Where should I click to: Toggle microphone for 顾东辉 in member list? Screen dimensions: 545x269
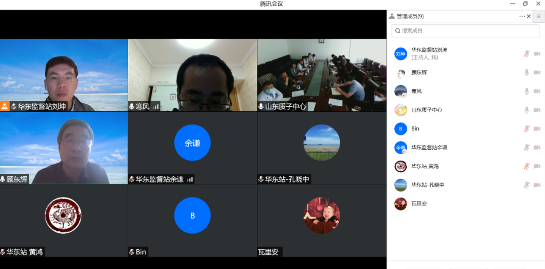(x=527, y=72)
